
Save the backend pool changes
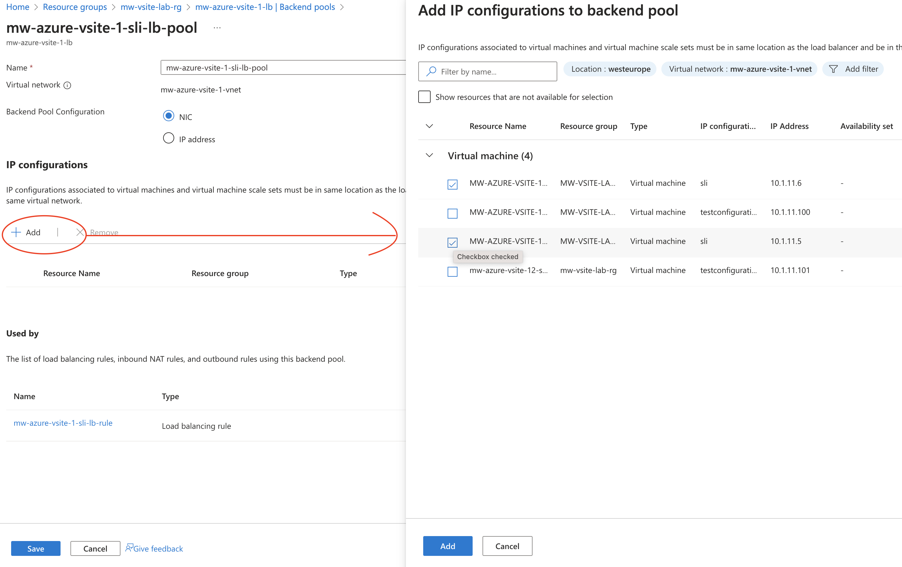point(36,548)
